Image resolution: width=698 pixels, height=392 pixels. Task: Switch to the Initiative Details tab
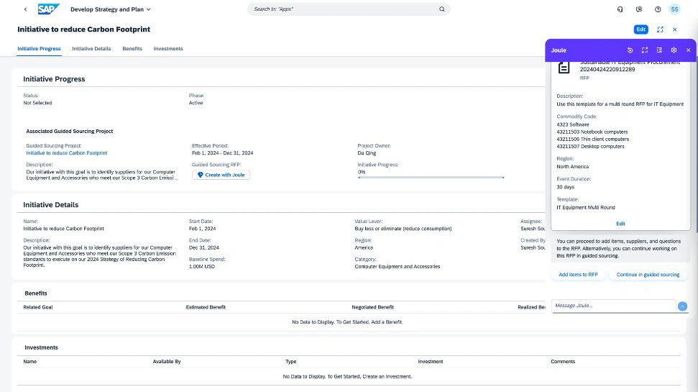(91, 49)
